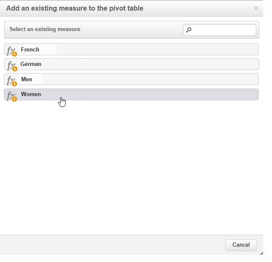The image size is (272, 262).
Task: Click the fx icon beside German
Action: 12,65
